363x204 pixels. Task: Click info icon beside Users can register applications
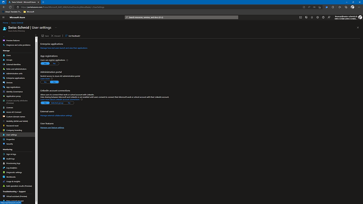pyautogui.click(x=67, y=60)
